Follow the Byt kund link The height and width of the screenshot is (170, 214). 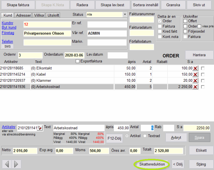[9, 27]
